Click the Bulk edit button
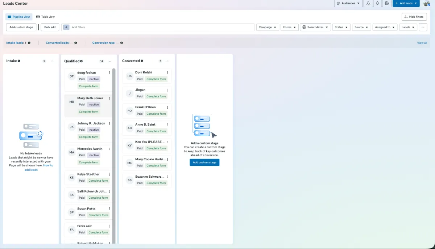This screenshot has height=249, width=435. [x=50, y=27]
